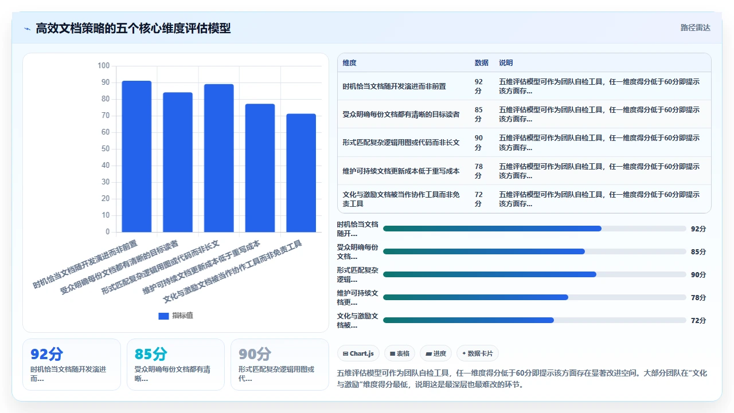Open the 92分 data card
The height and width of the screenshot is (413, 734).
[x=72, y=364]
